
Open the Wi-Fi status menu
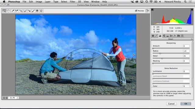point(151,2)
